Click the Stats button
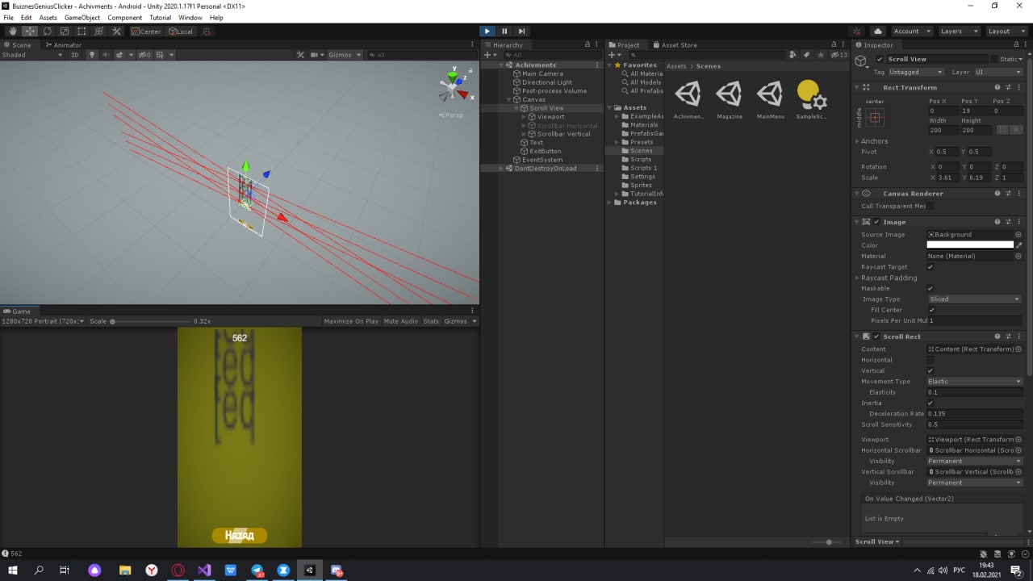The image size is (1033, 581). click(x=431, y=321)
